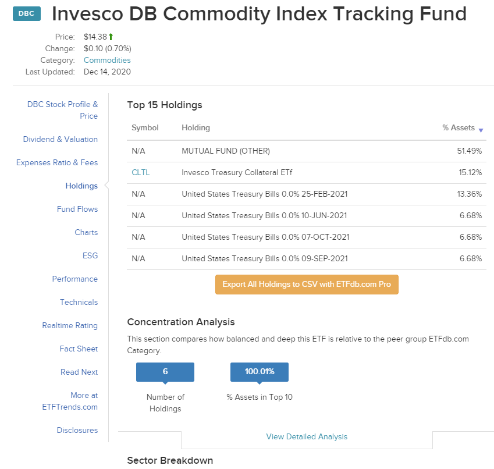The image size is (494, 469).
Task: Open the Commodities category link
Action: click(x=107, y=61)
